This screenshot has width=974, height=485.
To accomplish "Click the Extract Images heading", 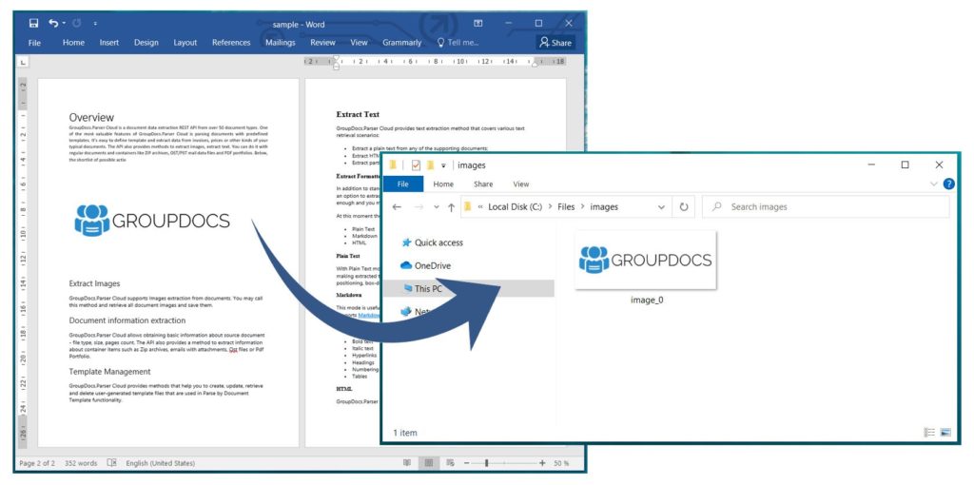I will [94, 283].
